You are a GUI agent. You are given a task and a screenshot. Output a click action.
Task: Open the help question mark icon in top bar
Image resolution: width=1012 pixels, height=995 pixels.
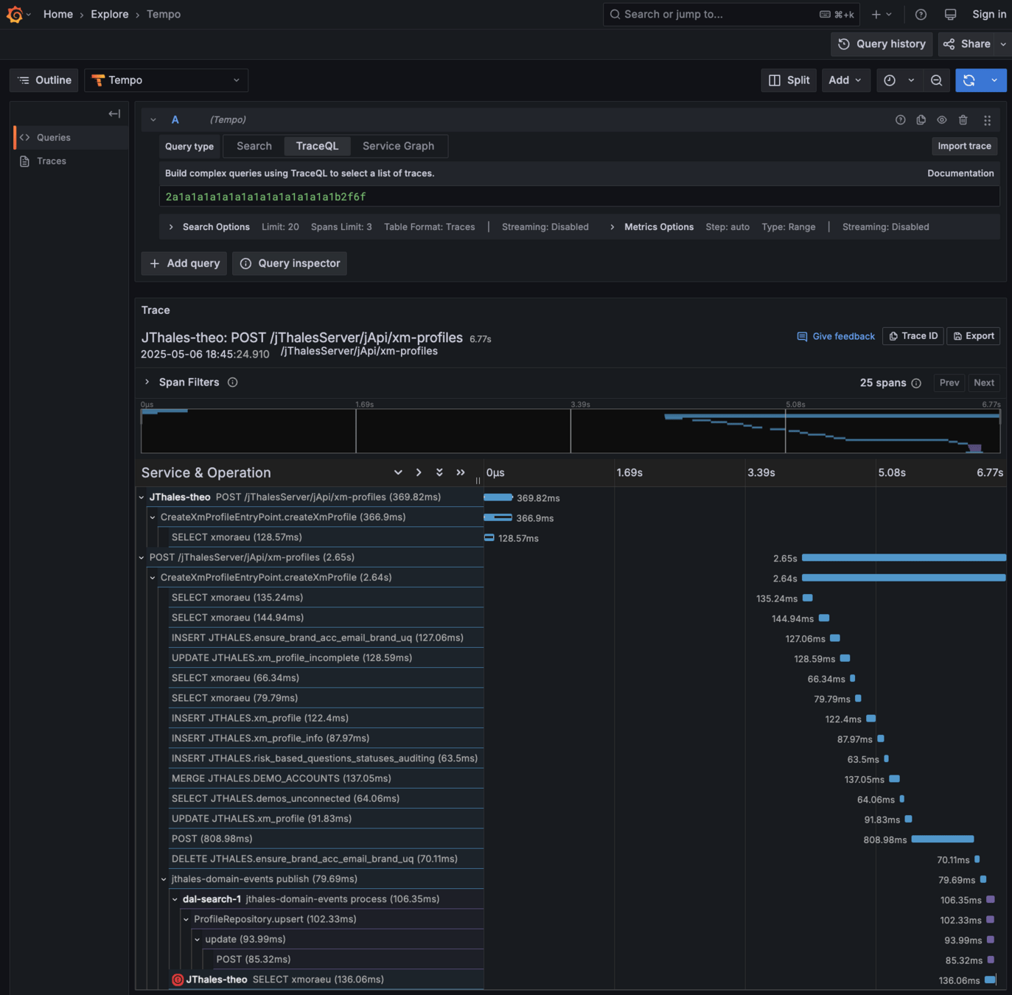921,14
